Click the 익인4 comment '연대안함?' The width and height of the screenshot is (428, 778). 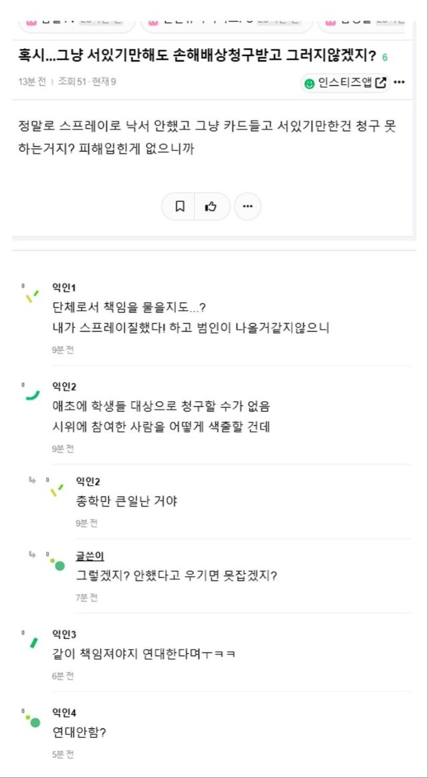tap(79, 732)
